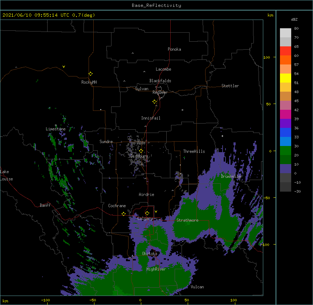Click the 50 tick on the right axis
This screenshot has width=313, height=305.
click(268, 104)
